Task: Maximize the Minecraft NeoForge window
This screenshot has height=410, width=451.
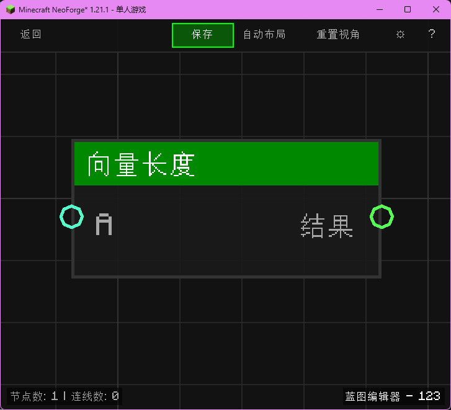Action: coord(408,9)
